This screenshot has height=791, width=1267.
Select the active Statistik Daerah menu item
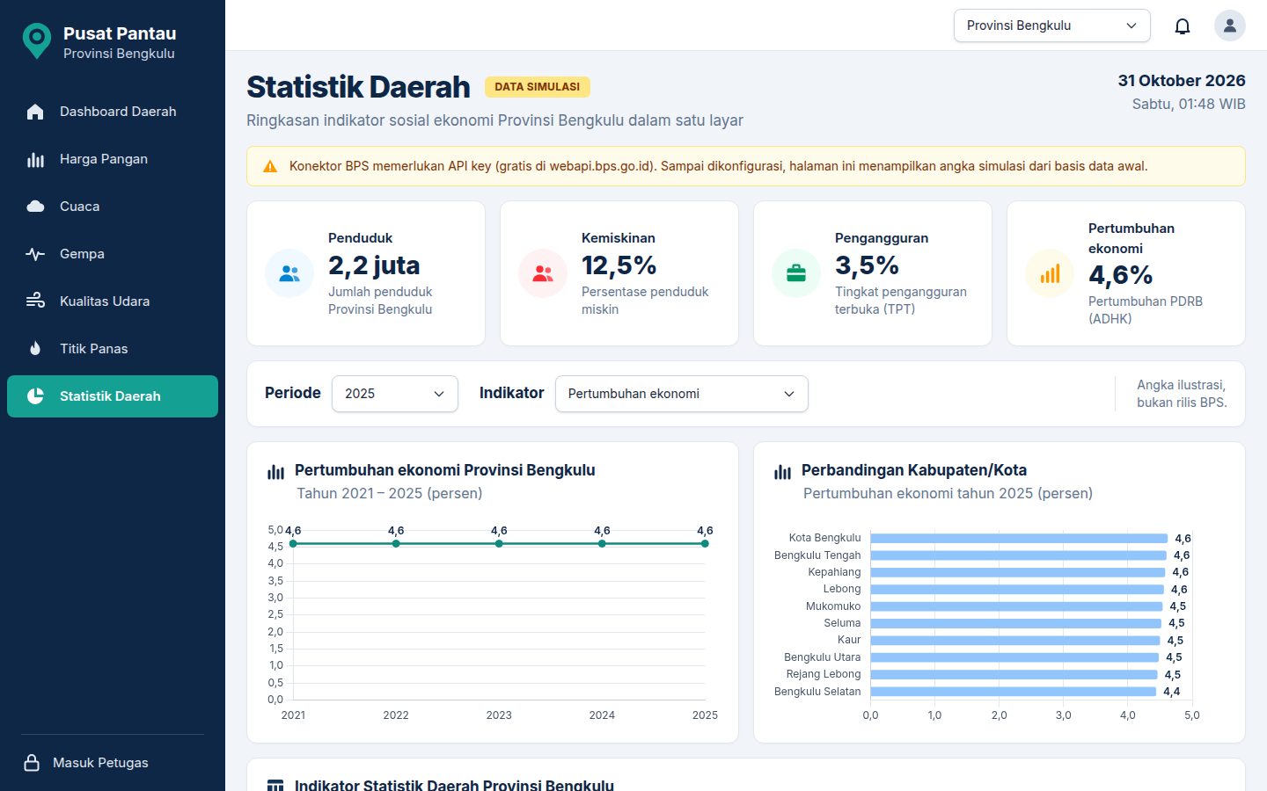pyautogui.click(x=113, y=396)
